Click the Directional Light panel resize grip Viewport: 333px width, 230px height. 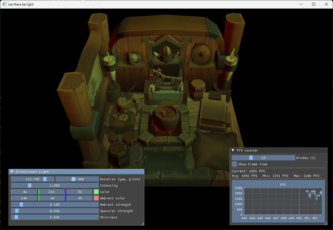pos(142,223)
